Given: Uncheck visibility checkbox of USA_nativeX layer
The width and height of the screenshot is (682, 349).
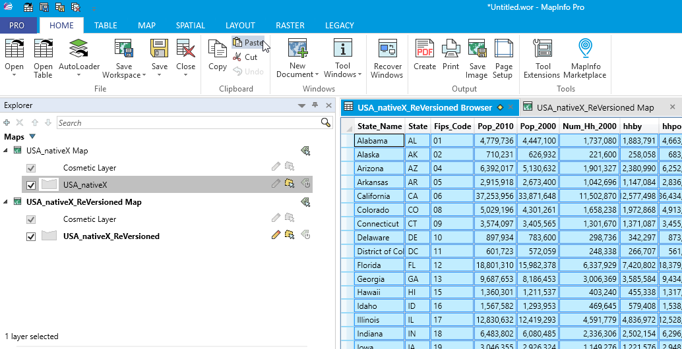Looking at the screenshot, I should click(x=31, y=185).
